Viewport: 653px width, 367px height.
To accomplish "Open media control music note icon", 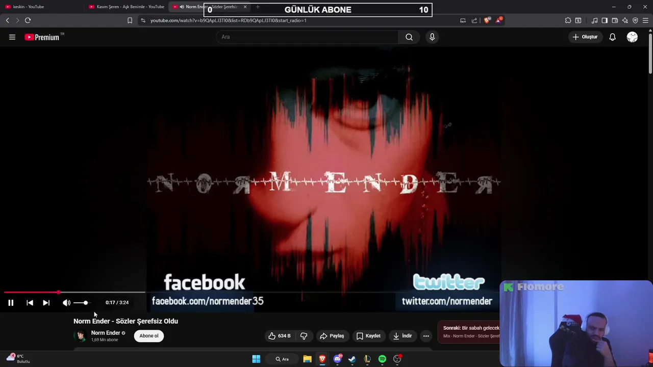I will tap(594, 20).
